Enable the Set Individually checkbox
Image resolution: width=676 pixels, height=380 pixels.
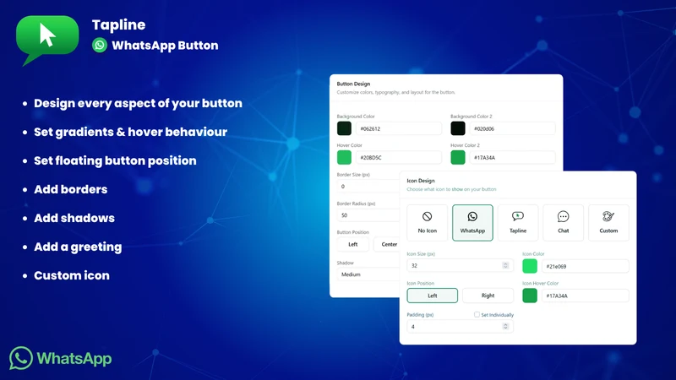click(477, 314)
